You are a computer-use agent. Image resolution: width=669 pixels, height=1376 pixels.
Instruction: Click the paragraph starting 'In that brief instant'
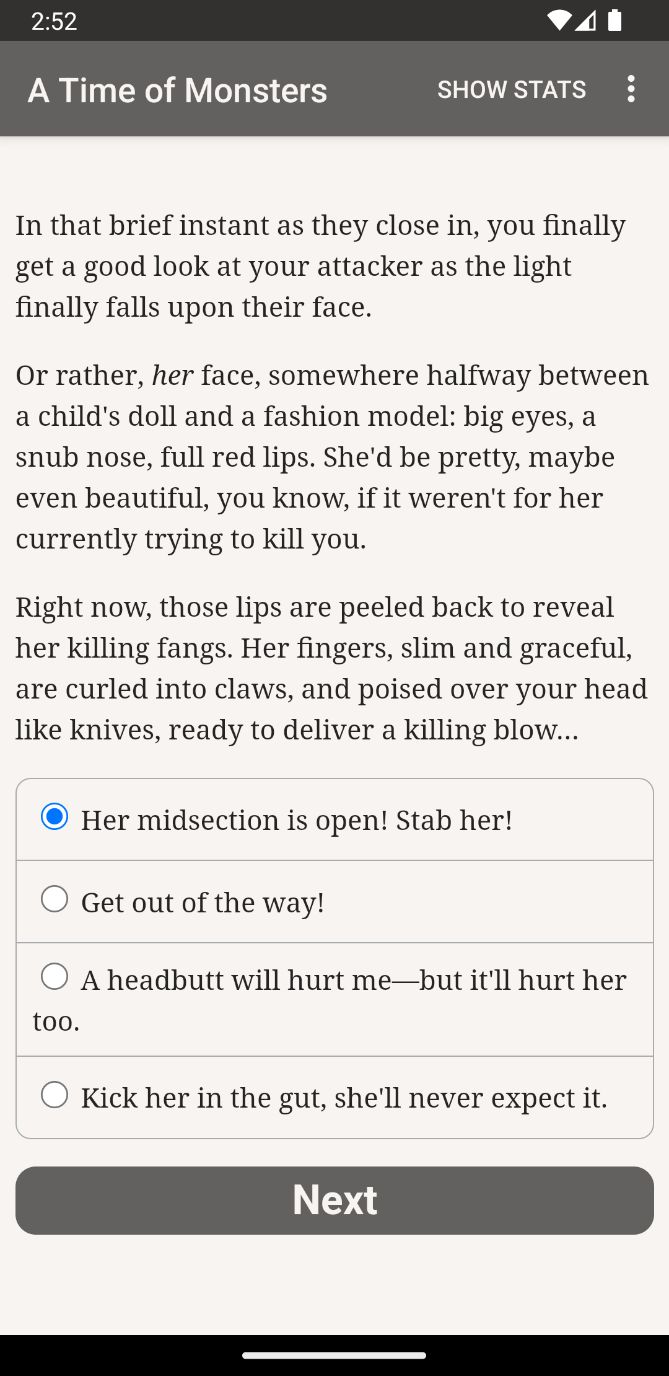point(321,266)
